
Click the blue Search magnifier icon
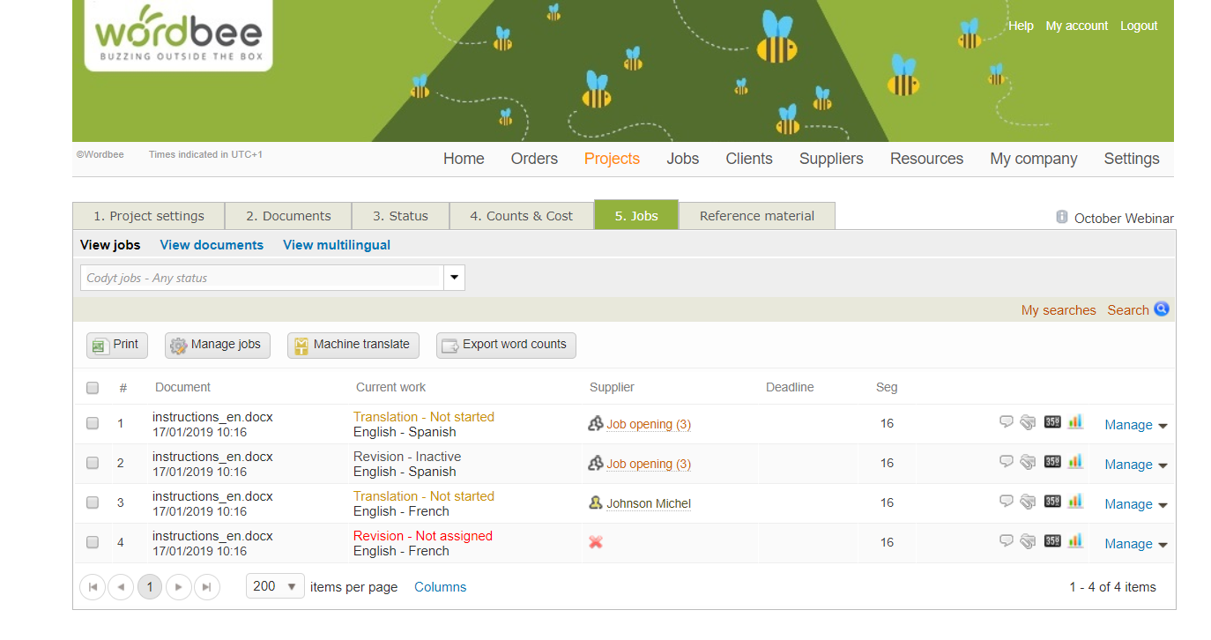tap(1162, 309)
